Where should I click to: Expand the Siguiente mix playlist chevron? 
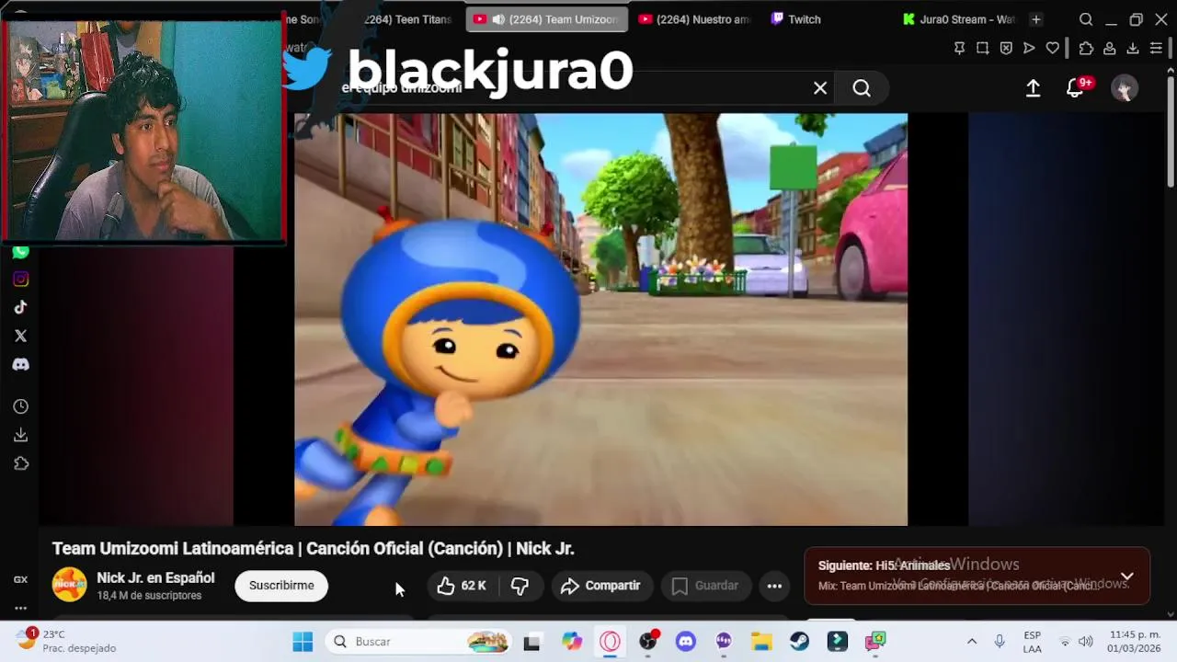click(1126, 577)
